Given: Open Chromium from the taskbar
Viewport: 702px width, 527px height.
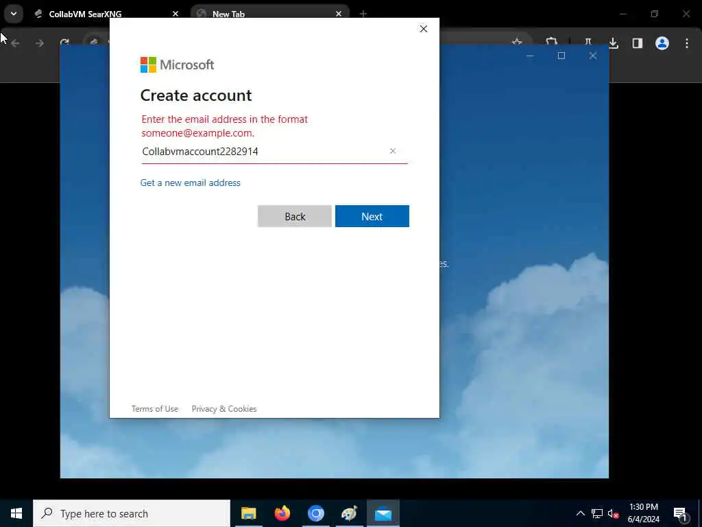Looking at the screenshot, I should (315, 513).
